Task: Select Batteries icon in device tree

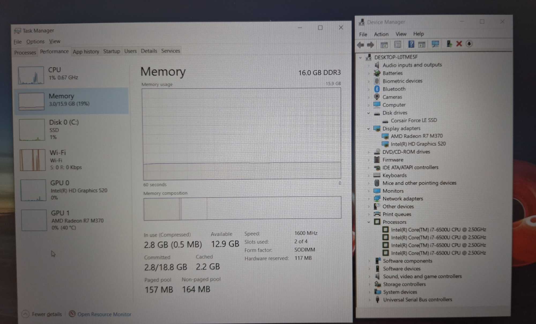Action: click(377, 73)
